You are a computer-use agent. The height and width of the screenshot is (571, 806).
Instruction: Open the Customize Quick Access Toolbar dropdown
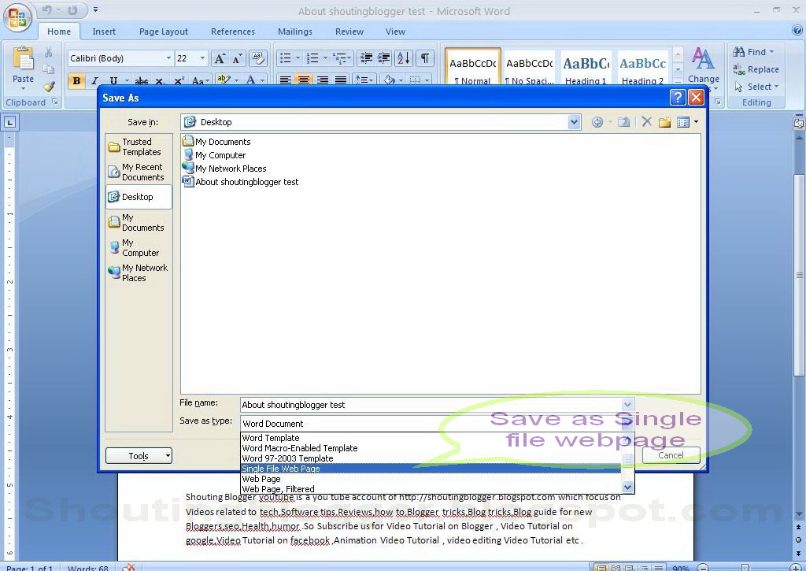click(x=95, y=9)
